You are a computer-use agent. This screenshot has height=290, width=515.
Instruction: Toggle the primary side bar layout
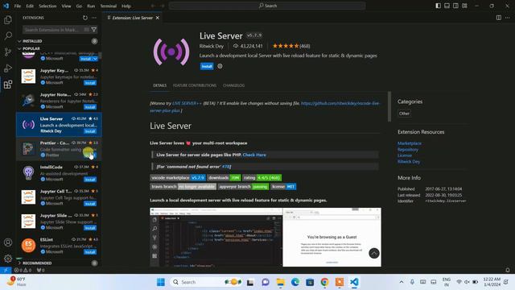click(438, 6)
